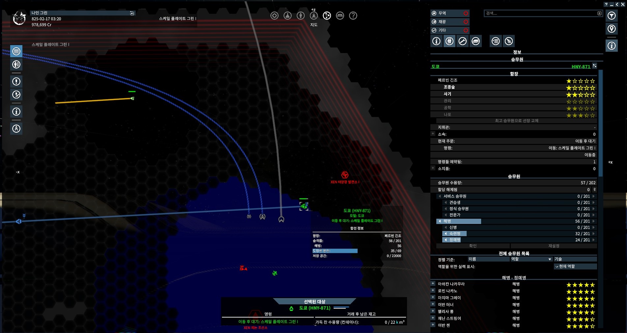
Task: Click the info panel vertical scrollbar
Action: click(600, 124)
